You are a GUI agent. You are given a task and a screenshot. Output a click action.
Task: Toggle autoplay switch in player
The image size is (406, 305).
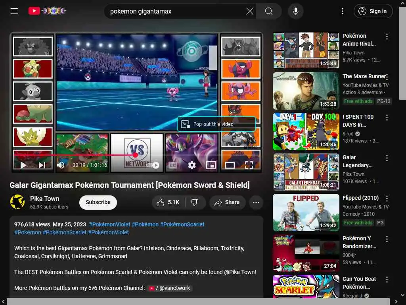155,165
